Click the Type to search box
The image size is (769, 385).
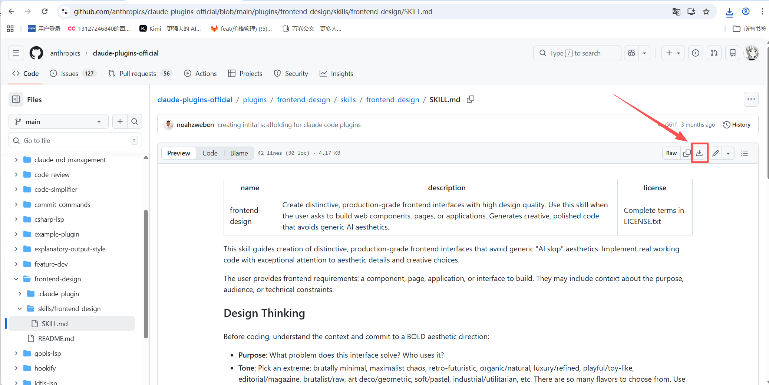click(x=577, y=53)
